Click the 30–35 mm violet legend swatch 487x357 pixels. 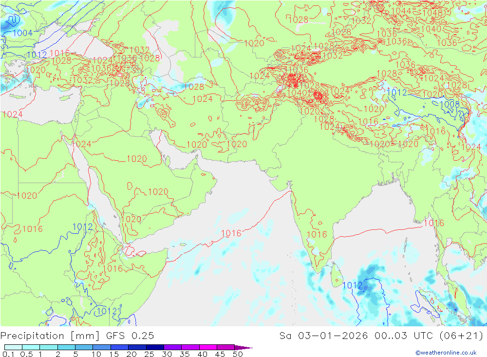(x=172, y=347)
